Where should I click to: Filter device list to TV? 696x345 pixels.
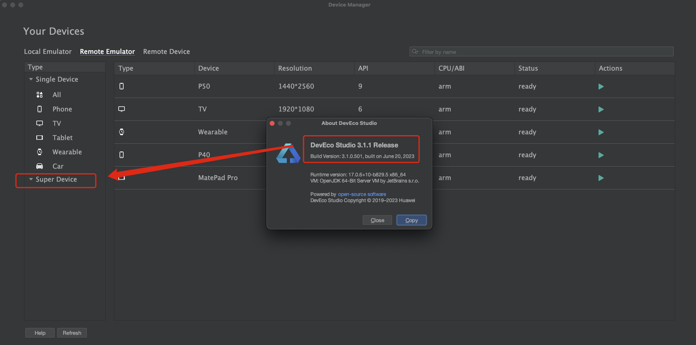pos(57,123)
